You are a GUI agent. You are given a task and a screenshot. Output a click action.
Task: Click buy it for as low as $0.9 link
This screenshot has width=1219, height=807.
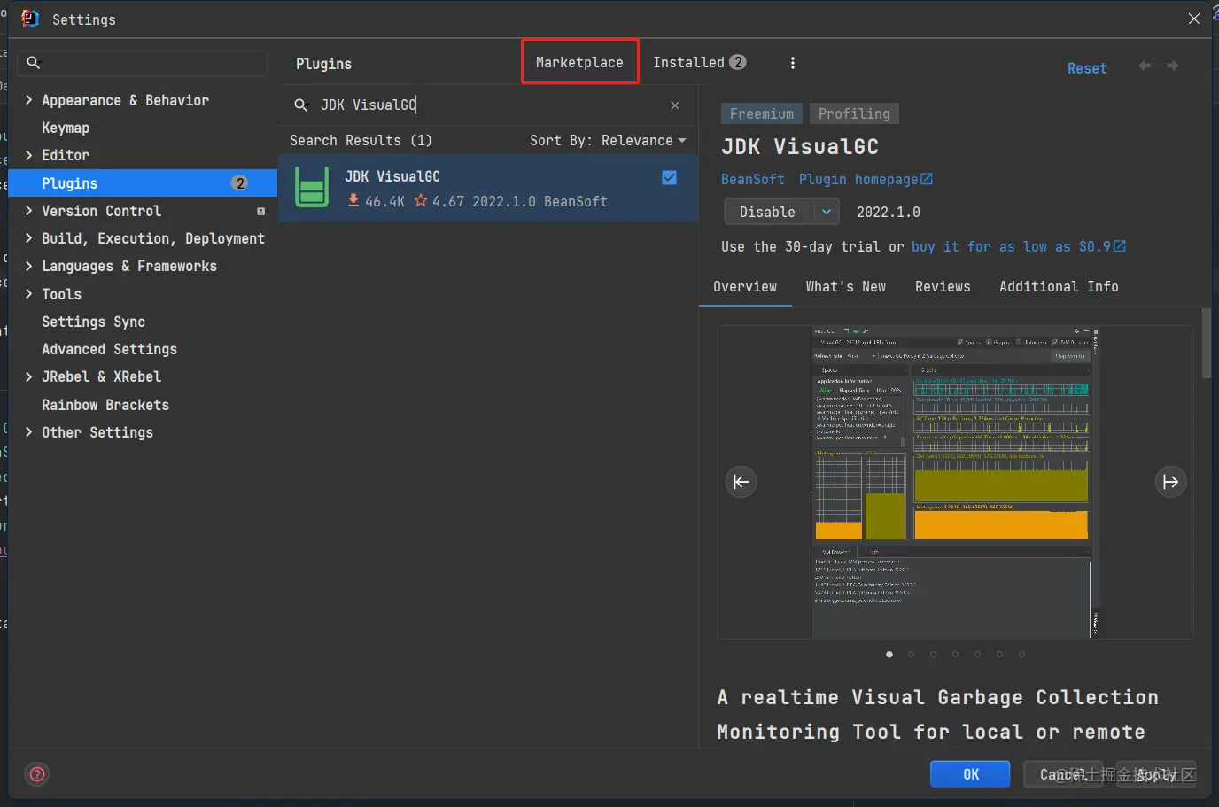coord(1012,246)
